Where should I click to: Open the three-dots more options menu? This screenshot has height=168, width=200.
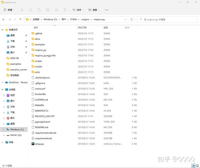click(x=107, y=10)
